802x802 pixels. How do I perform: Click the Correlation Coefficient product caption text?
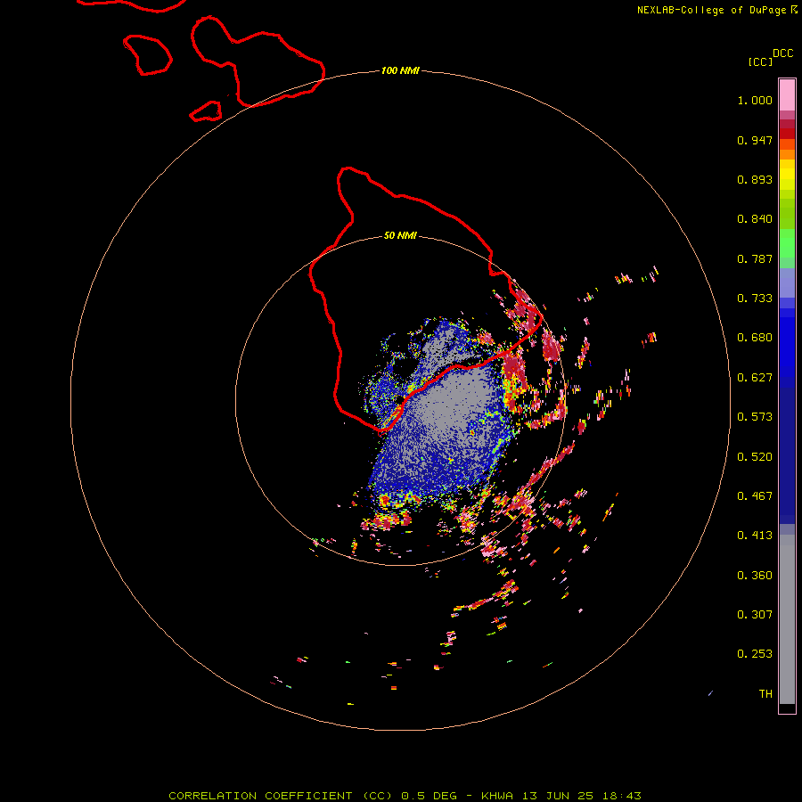(x=405, y=796)
